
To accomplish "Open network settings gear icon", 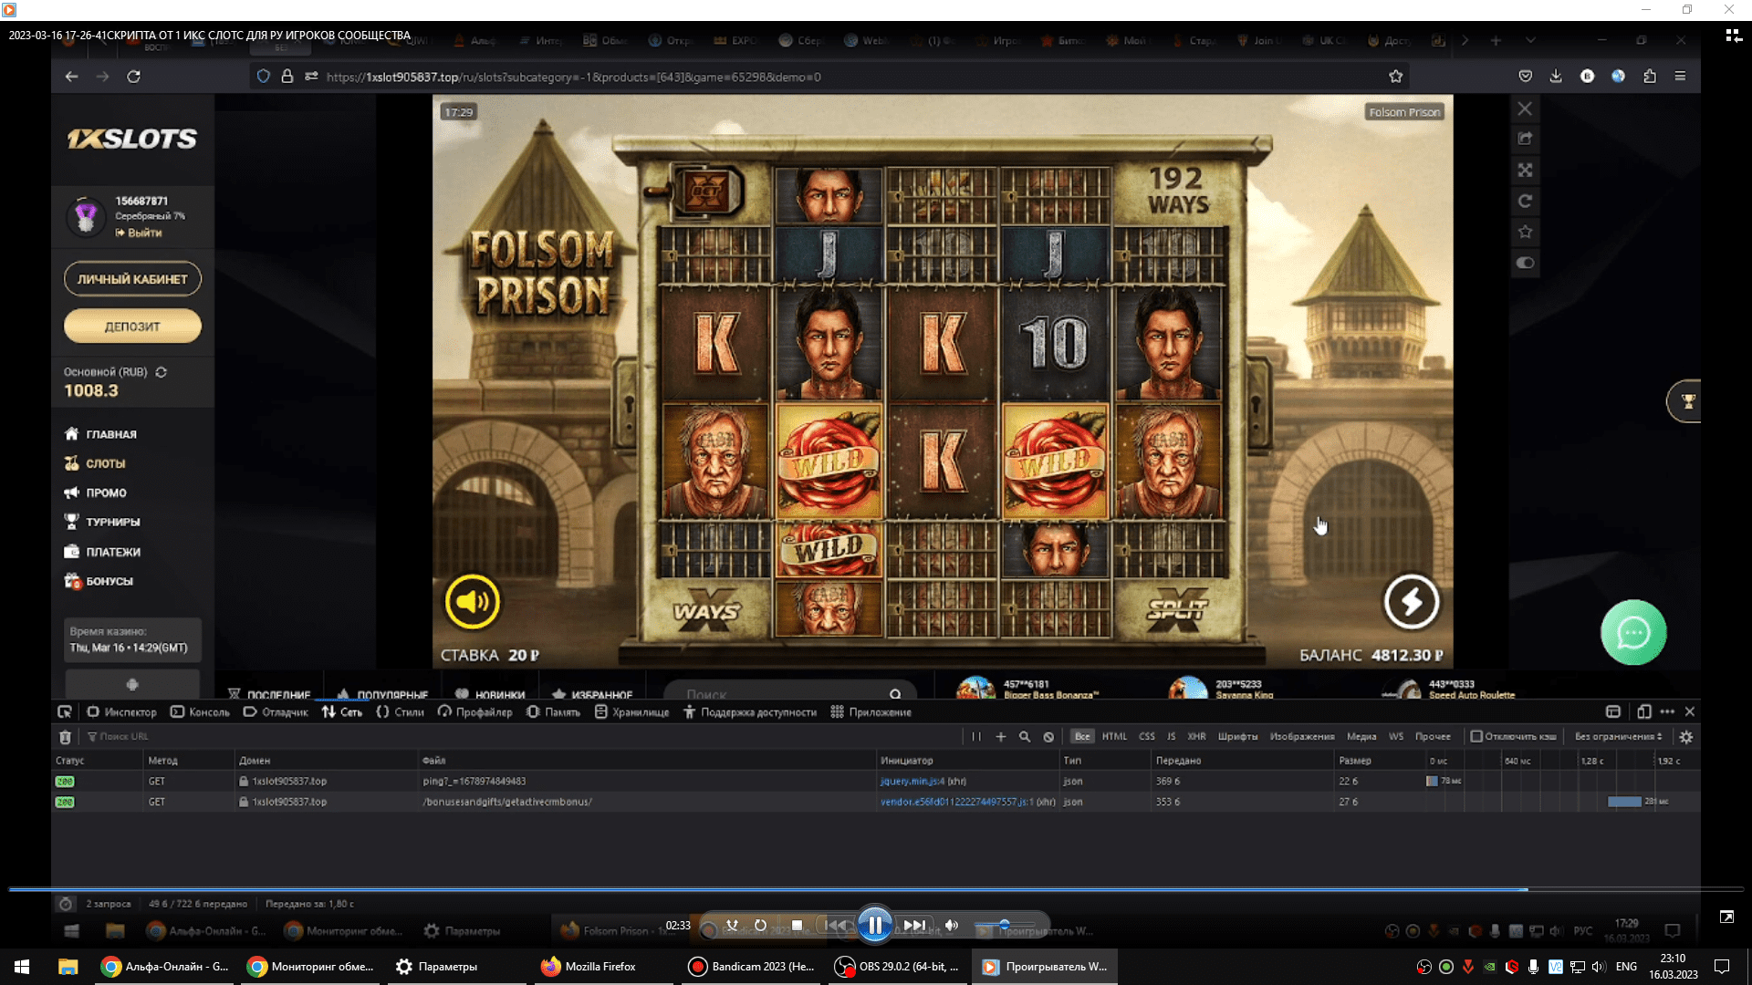I will click(1685, 737).
